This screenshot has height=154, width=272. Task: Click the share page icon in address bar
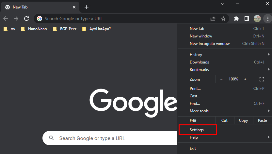(x=213, y=19)
